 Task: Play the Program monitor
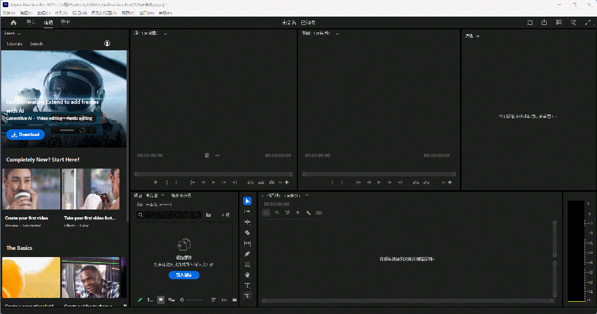pos(379,182)
